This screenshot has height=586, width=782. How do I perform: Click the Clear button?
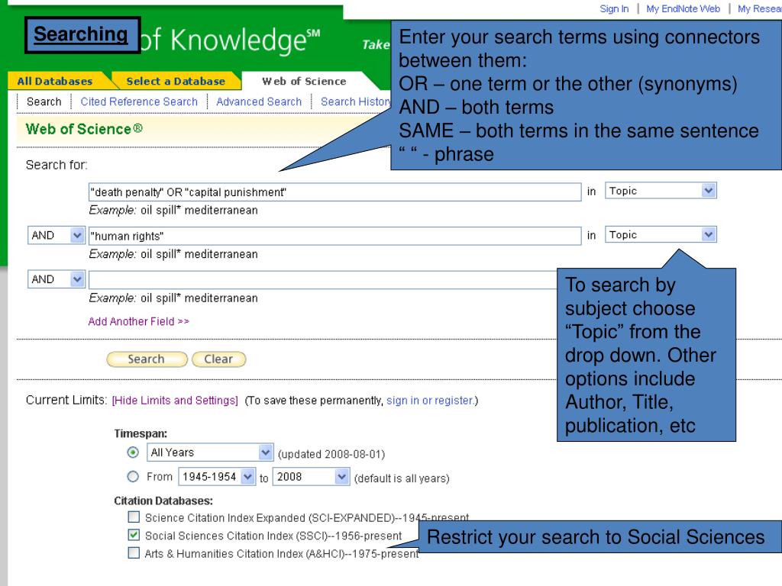coord(219,359)
